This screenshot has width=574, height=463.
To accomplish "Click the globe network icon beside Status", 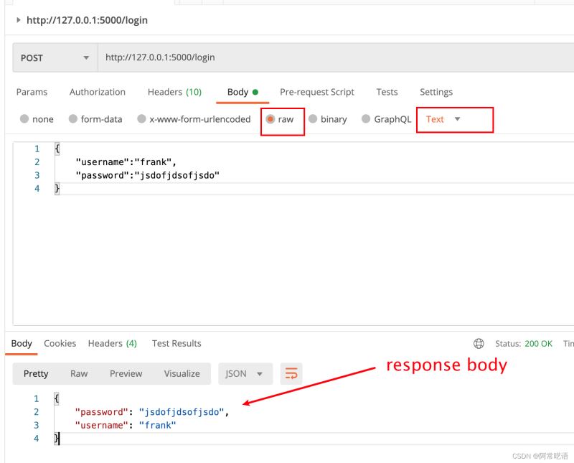I will [x=479, y=344].
